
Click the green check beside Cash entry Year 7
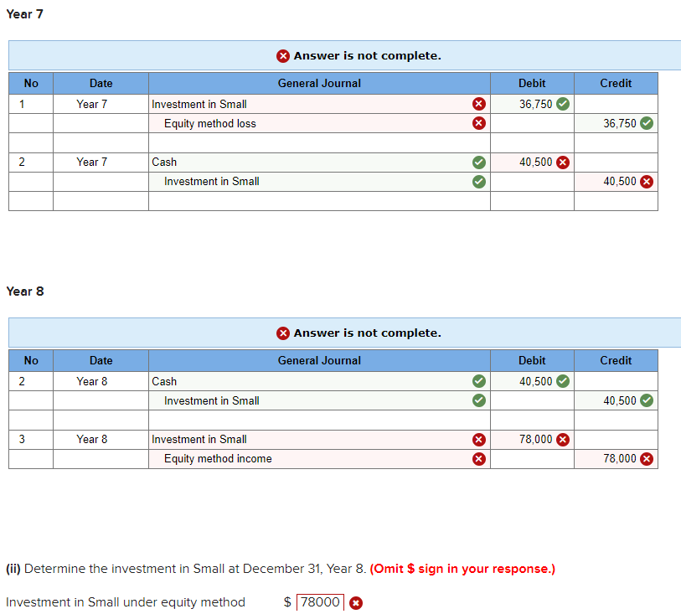click(x=478, y=162)
